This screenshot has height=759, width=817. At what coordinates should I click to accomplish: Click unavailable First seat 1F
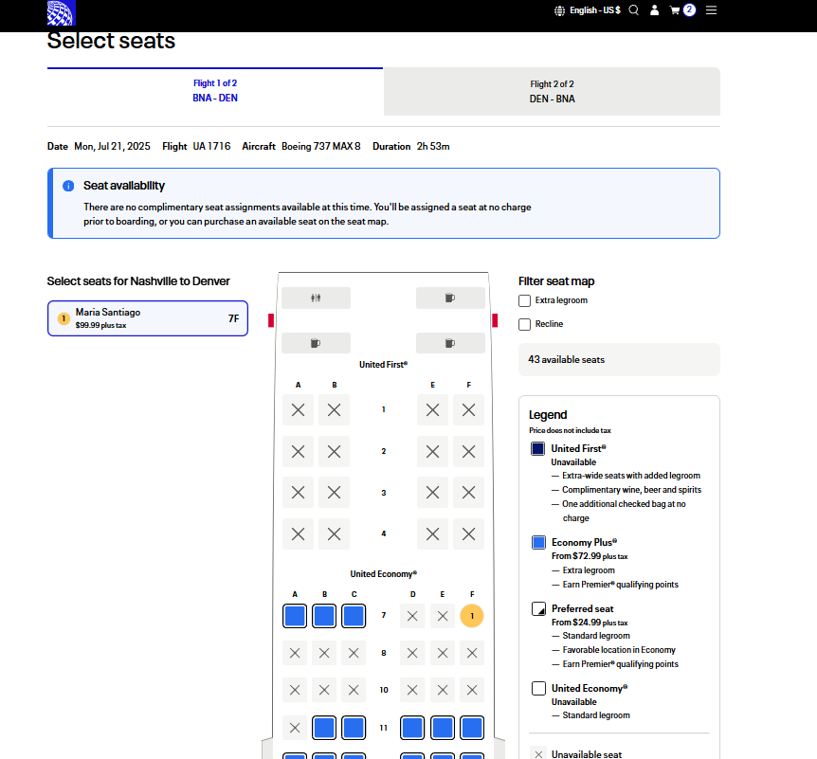[468, 410]
